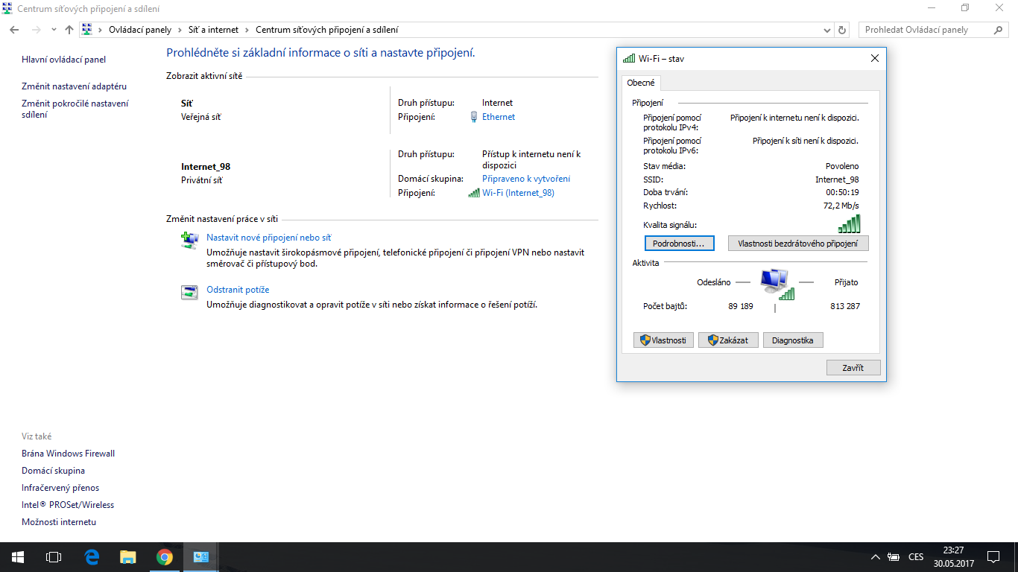Click the Wi-Fi icon in the dialog title bar
1018x572 pixels.
click(629, 59)
